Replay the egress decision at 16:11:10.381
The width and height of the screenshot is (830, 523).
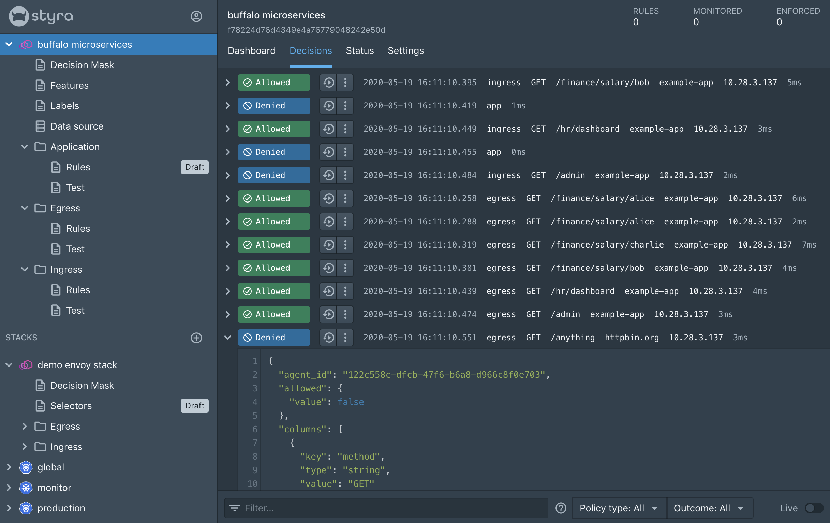tap(328, 268)
